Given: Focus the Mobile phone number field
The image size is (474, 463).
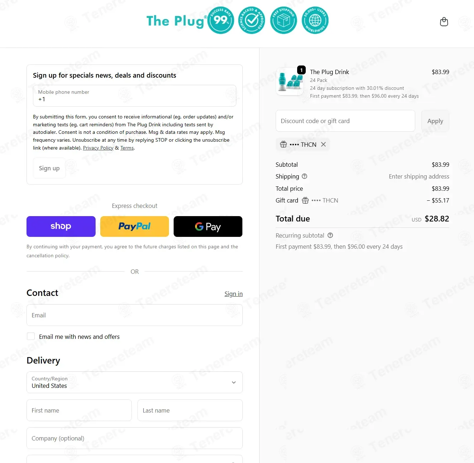Looking at the screenshot, I should (x=135, y=96).
